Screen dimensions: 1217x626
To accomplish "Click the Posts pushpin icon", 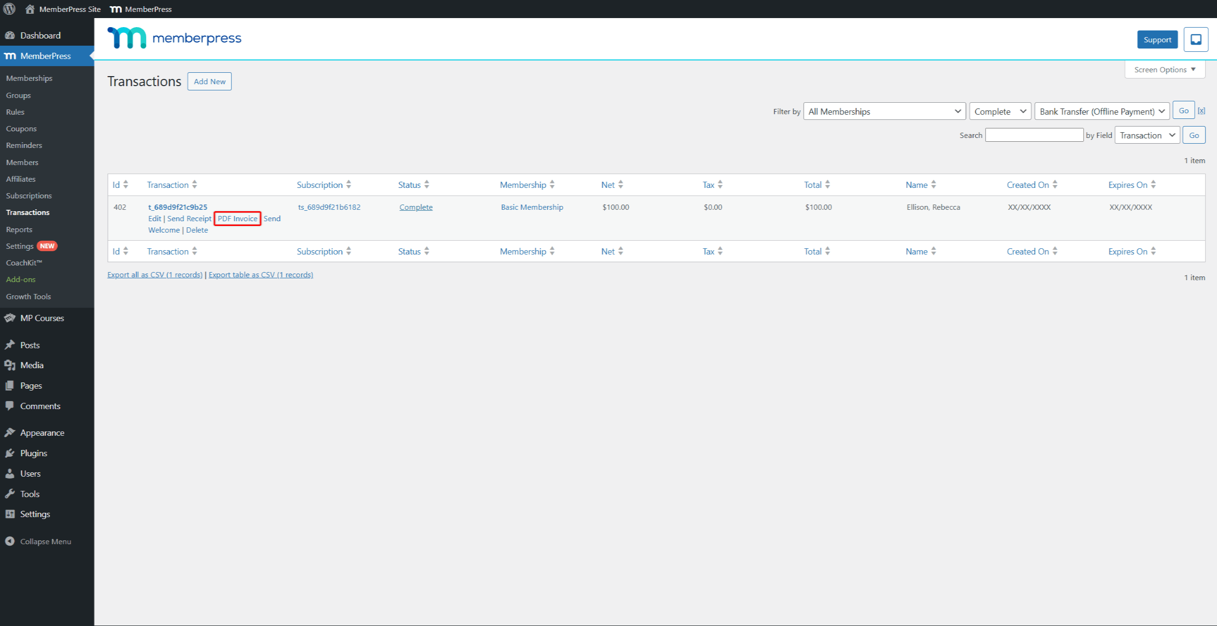I will pyautogui.click(x=10, y=345).
